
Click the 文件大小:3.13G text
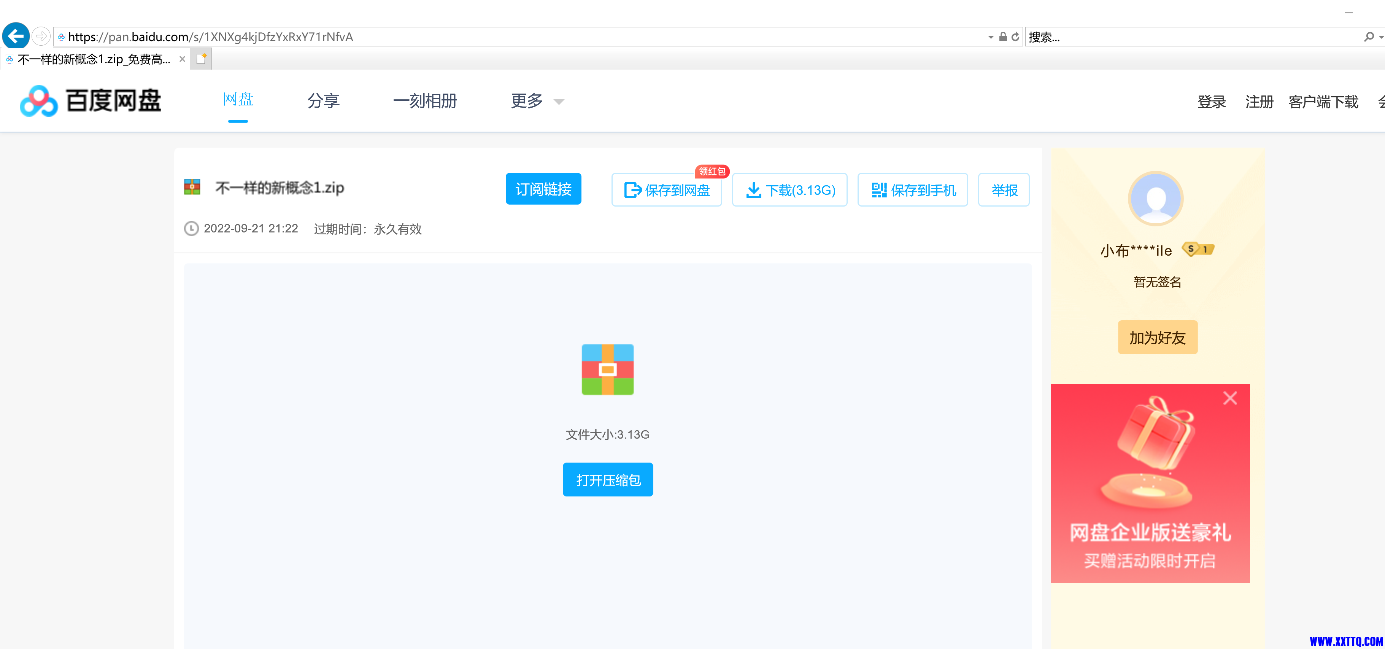tap(608, 434)
